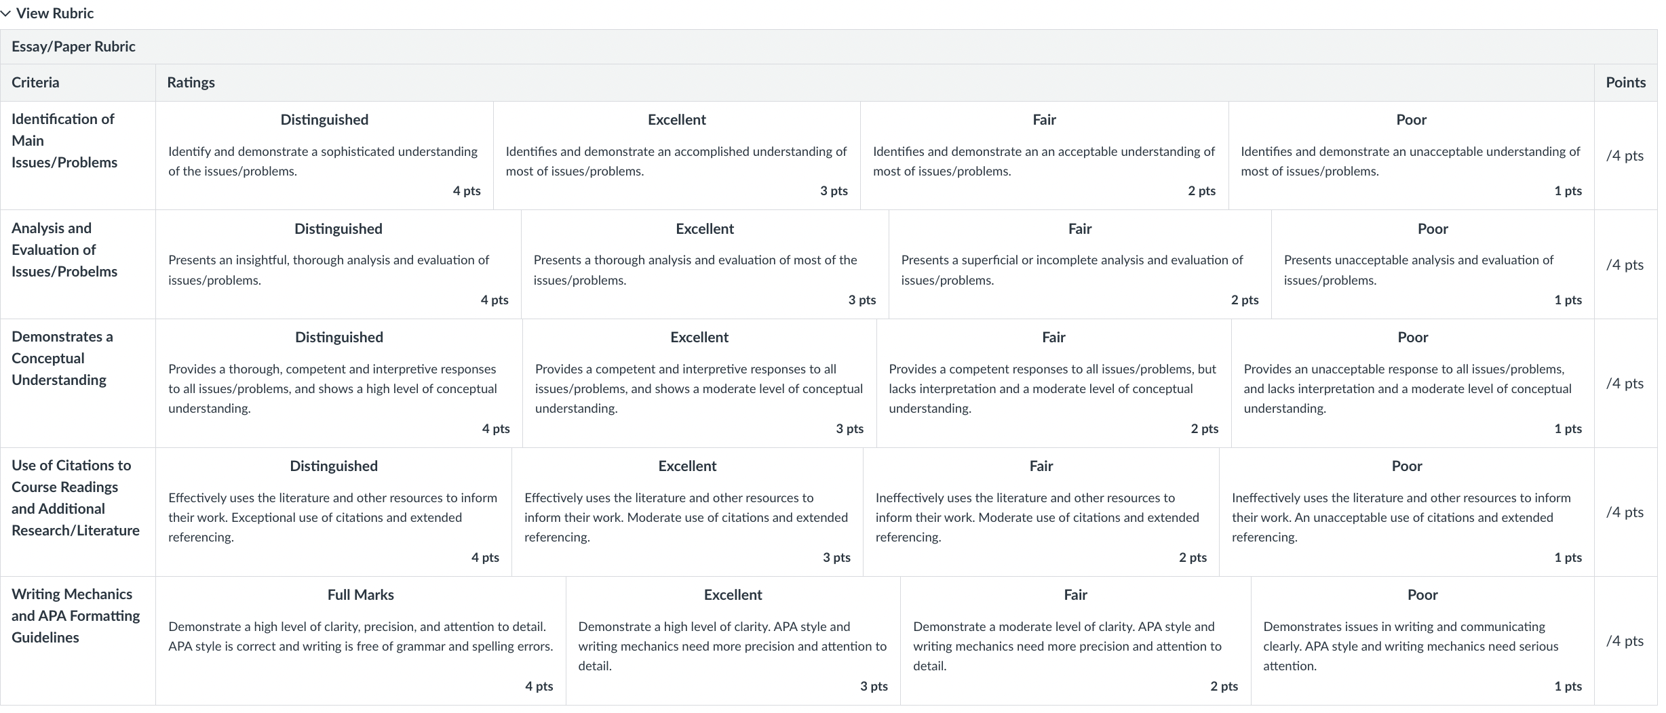Pick Fair rating with superficial analysis description
The width and height of the screenshot is (1666, 713).
coord(1080,264)
